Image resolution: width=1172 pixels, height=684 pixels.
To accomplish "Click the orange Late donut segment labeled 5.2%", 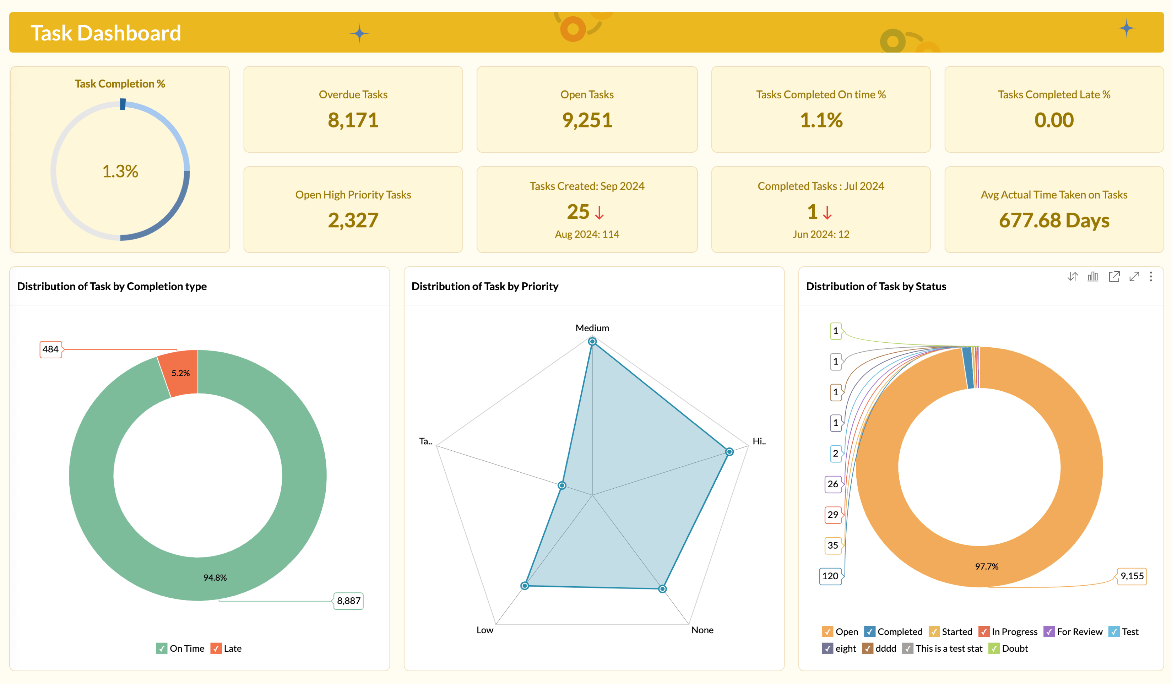I will (x=180, y=373).
